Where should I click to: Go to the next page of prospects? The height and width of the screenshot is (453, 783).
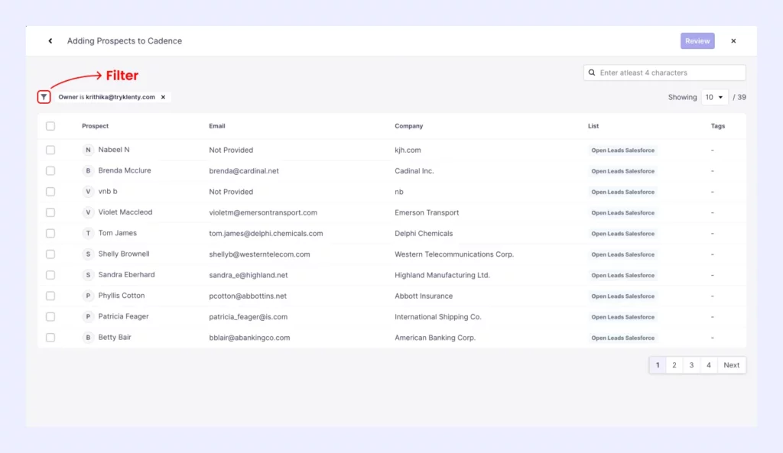731,364
